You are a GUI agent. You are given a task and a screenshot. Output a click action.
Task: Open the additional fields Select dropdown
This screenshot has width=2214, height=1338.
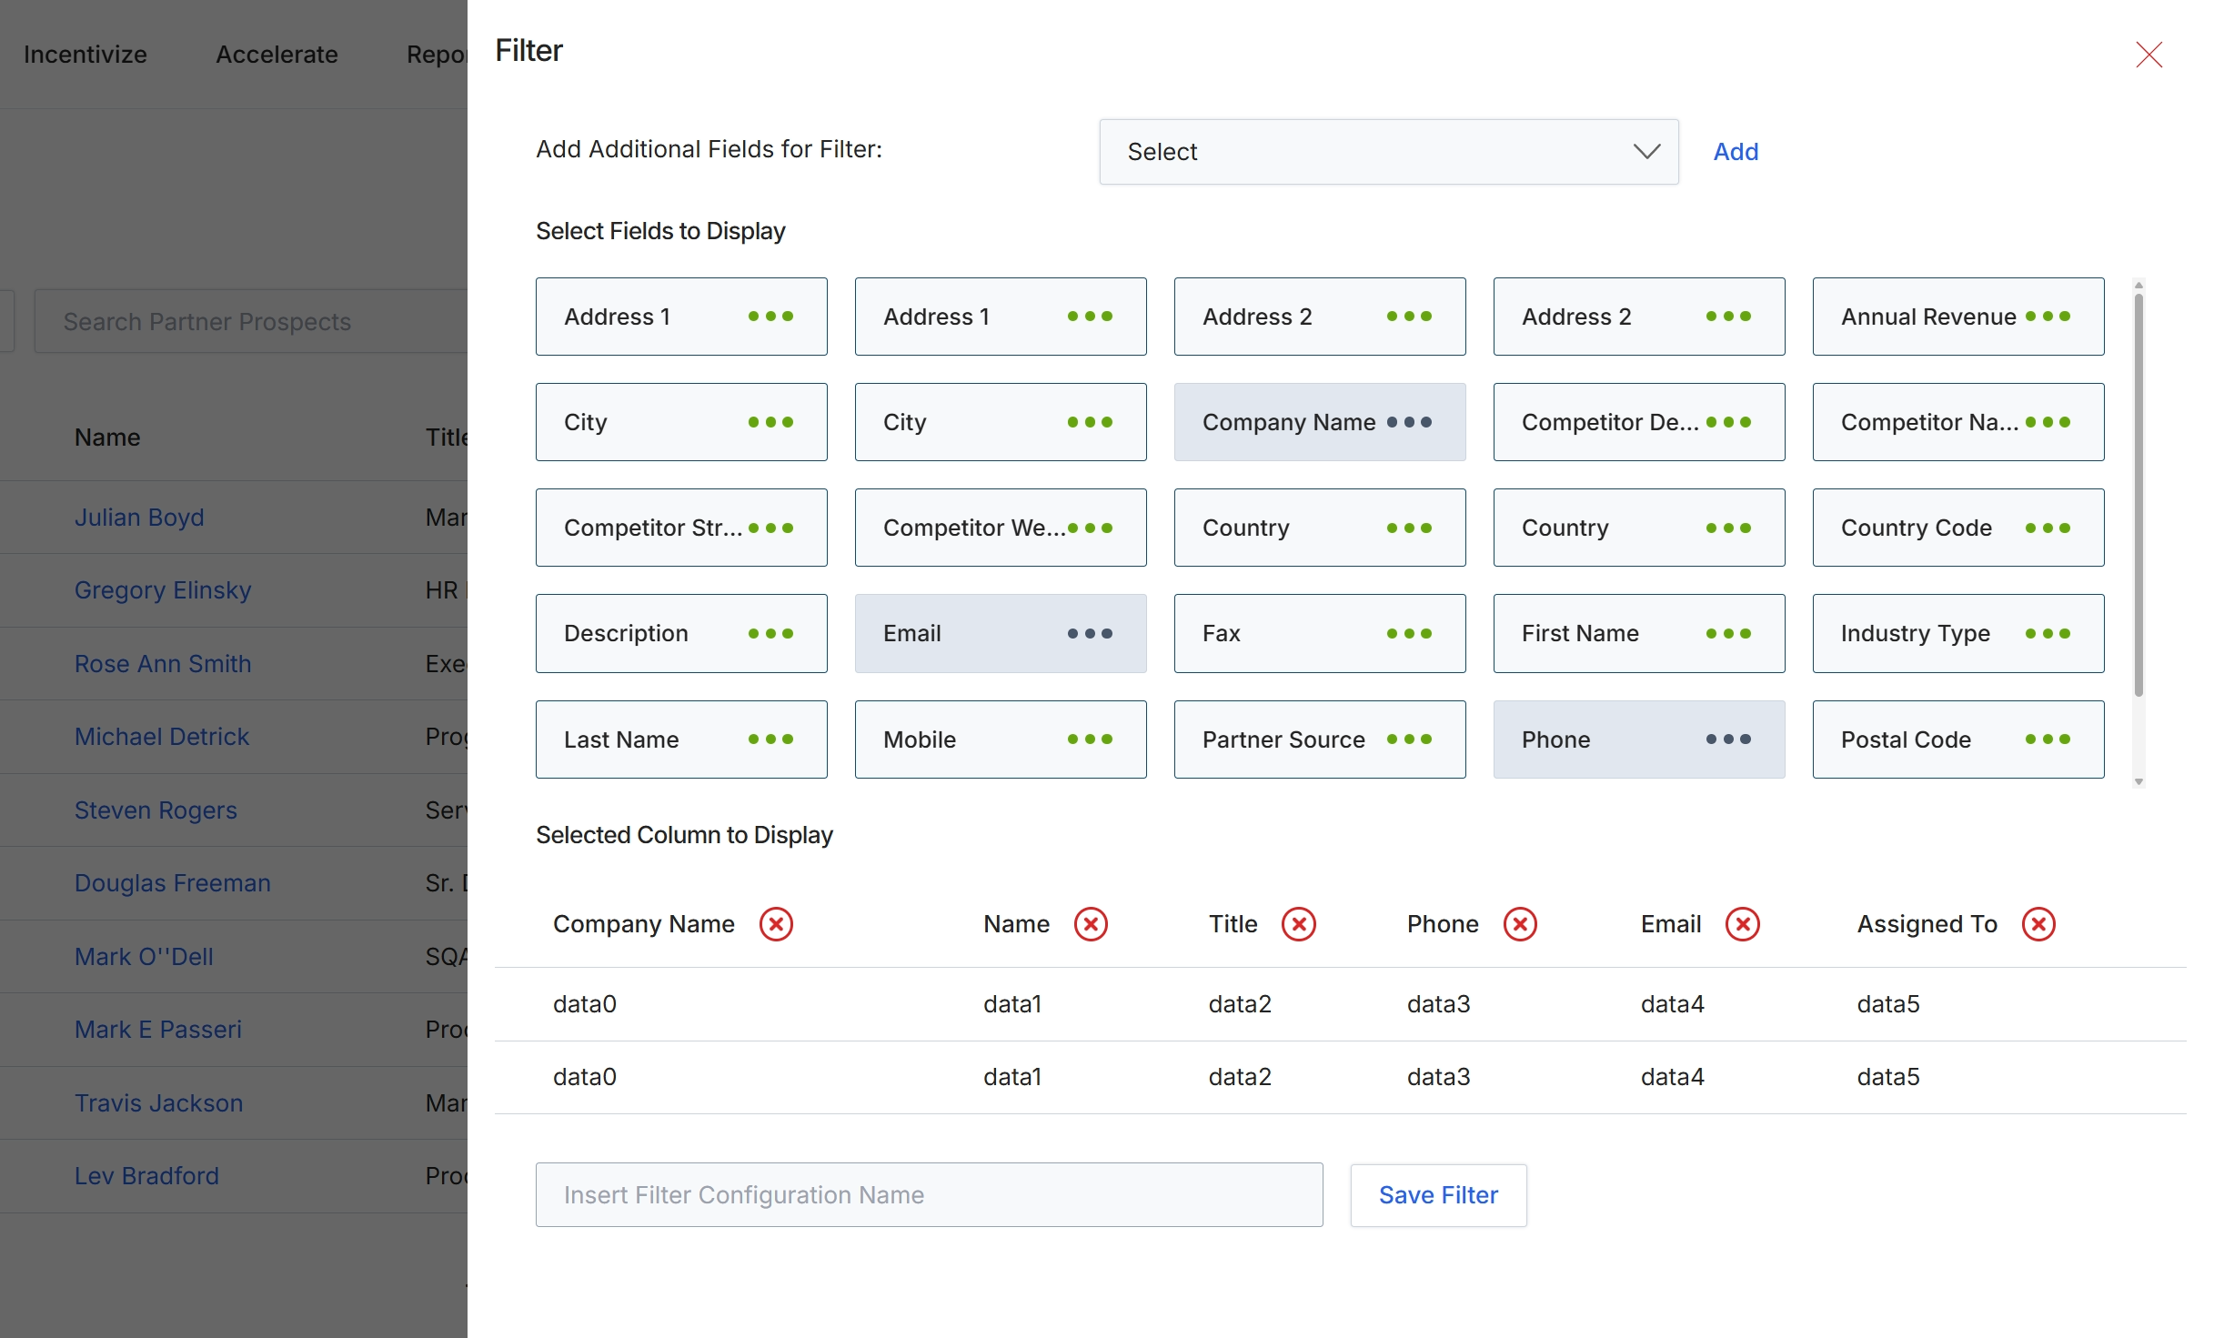pos(1389,152)
